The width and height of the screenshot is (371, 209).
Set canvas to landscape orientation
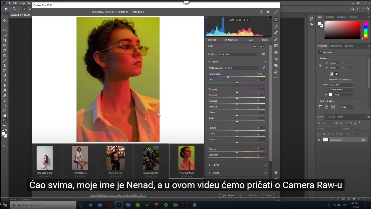(x=336, y=74)
